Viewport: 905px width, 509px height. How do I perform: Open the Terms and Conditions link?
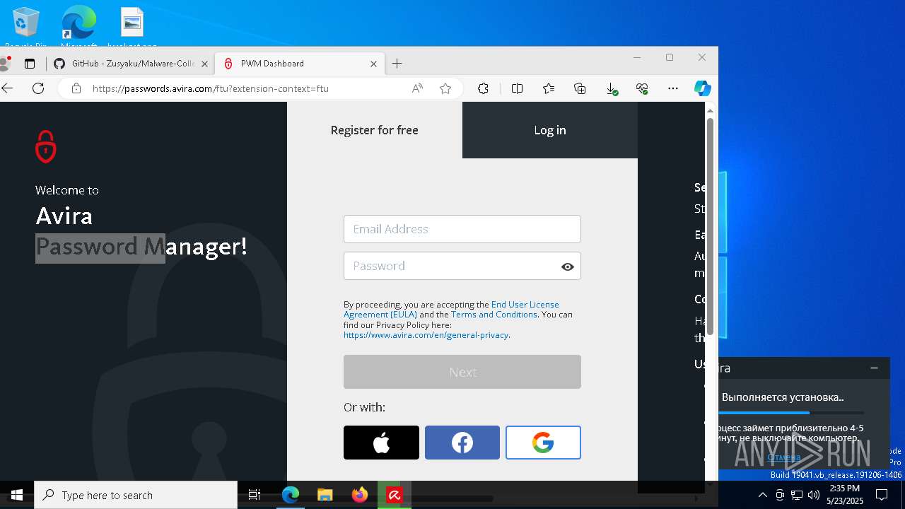(x=494, y=315)
